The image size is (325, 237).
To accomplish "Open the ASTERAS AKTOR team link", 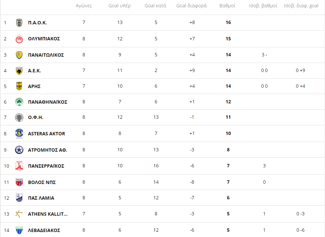I will pos(46,134).
